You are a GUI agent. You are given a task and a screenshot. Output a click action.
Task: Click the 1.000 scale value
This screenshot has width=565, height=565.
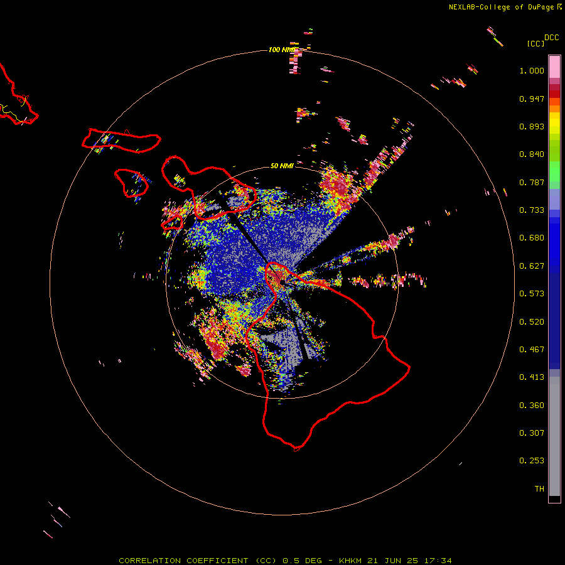point(532,70)
